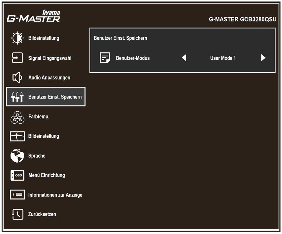The height and width of the screenshot is (234, 282).
Task: Click the reset clock icon for Zurücksetzen
Action: (x=17, y=214)
